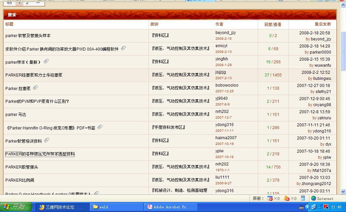
Task: Switch to weld folder taskbar item
Action: point(117,207)
